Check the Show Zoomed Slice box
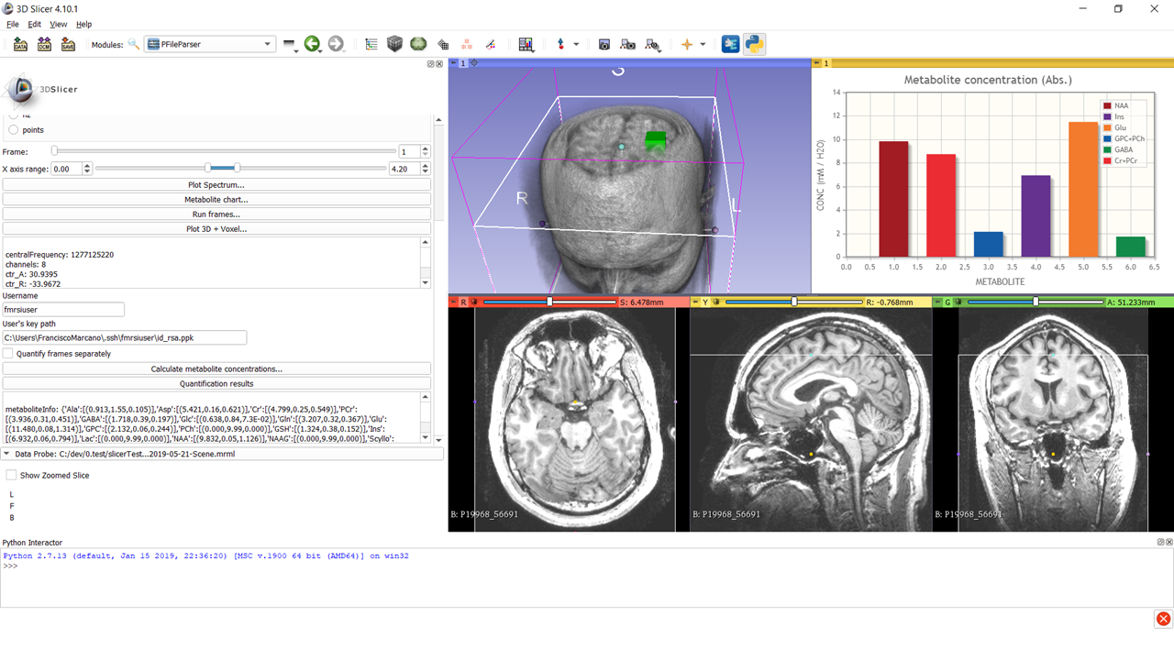 (x=11, y=476)
